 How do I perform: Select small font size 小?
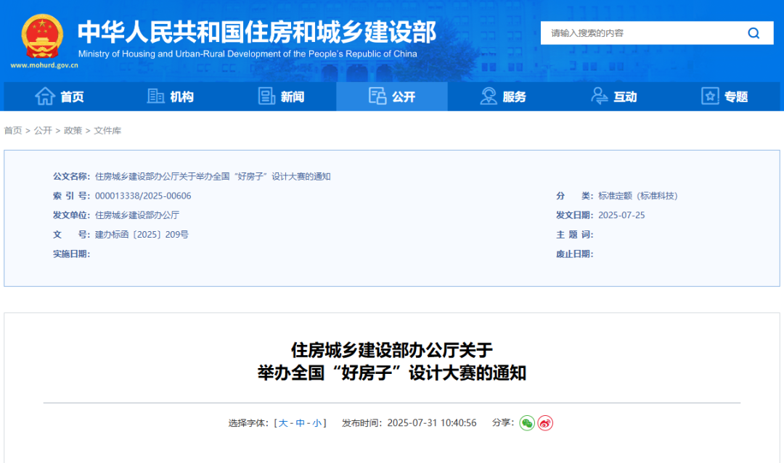[317, 423]
